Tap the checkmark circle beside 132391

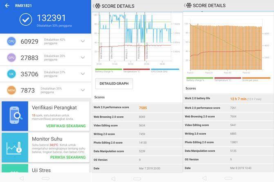(26, 20)
